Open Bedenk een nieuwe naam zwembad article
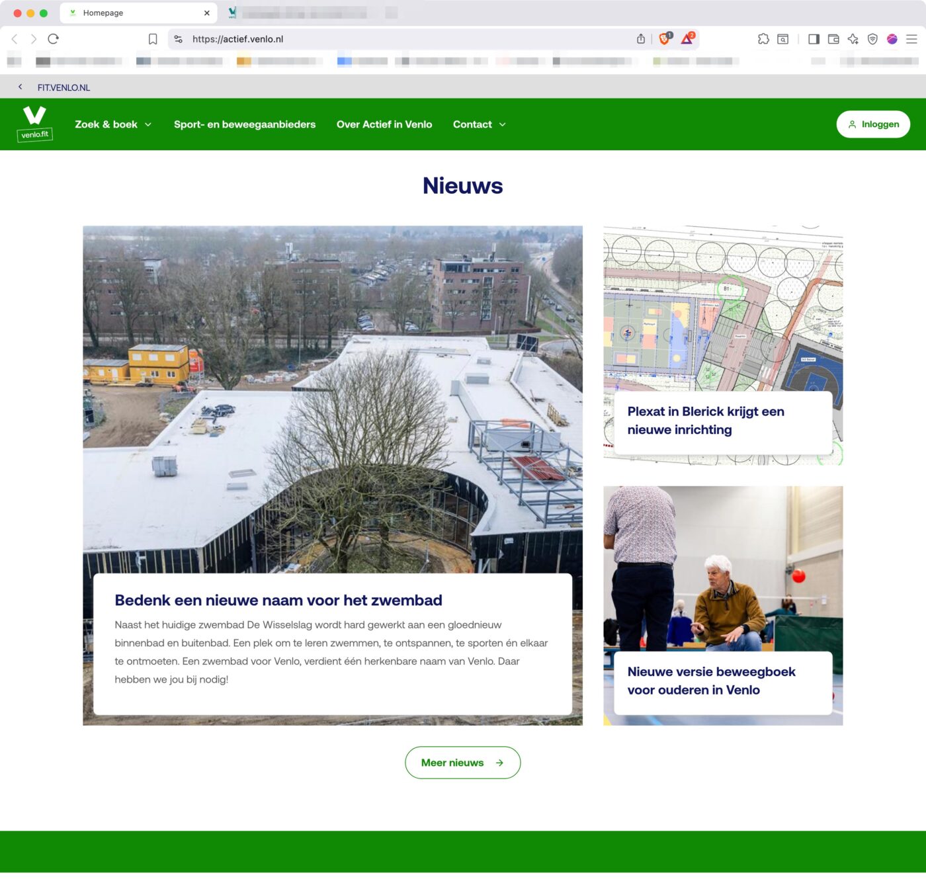Image resolution: width=926 pixels, height=883 pixels. (x=278, y=600)
